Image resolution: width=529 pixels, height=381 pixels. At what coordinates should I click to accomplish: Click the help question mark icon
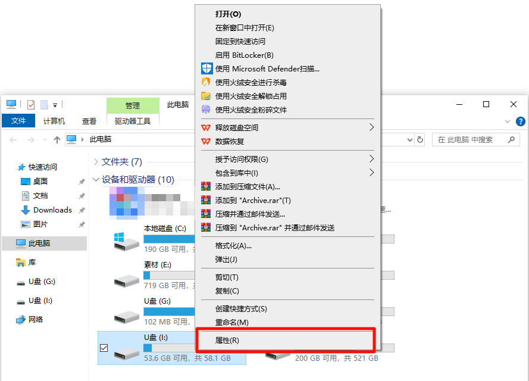[520, 121]
